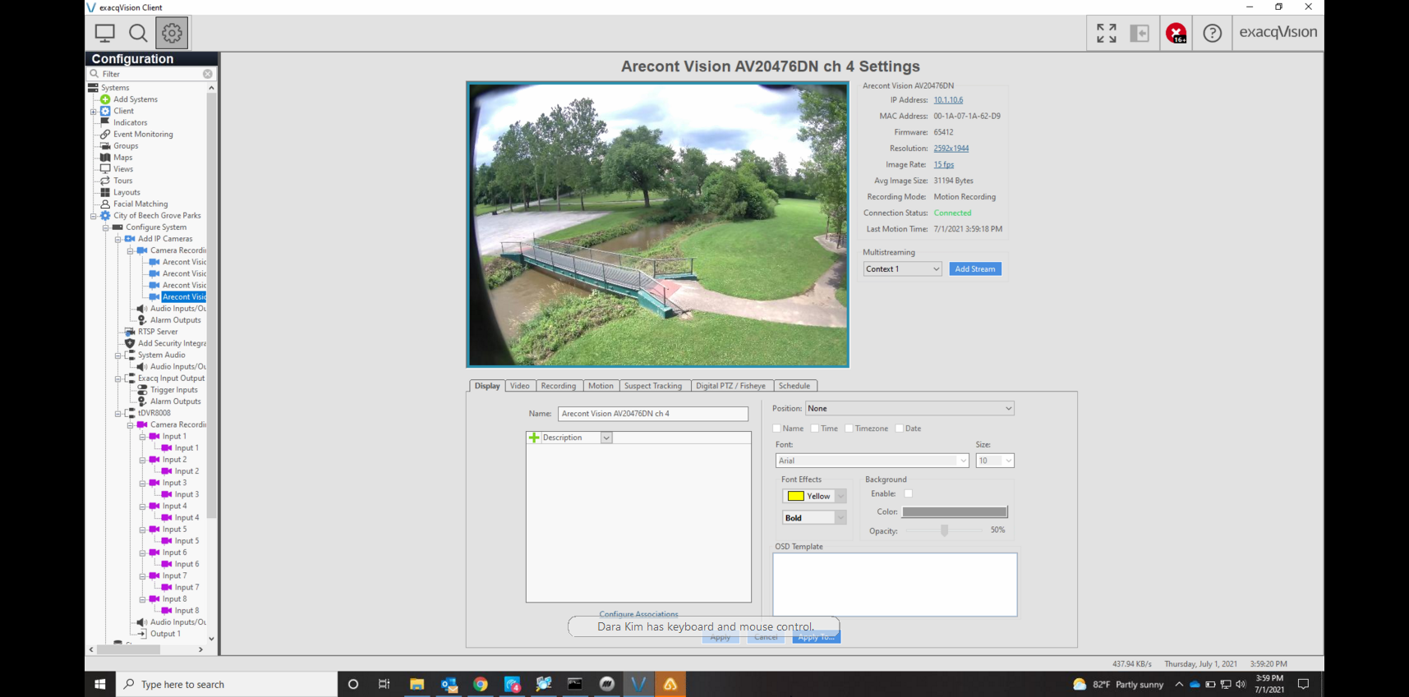Open Tours in configuration tree

(122, 181)
